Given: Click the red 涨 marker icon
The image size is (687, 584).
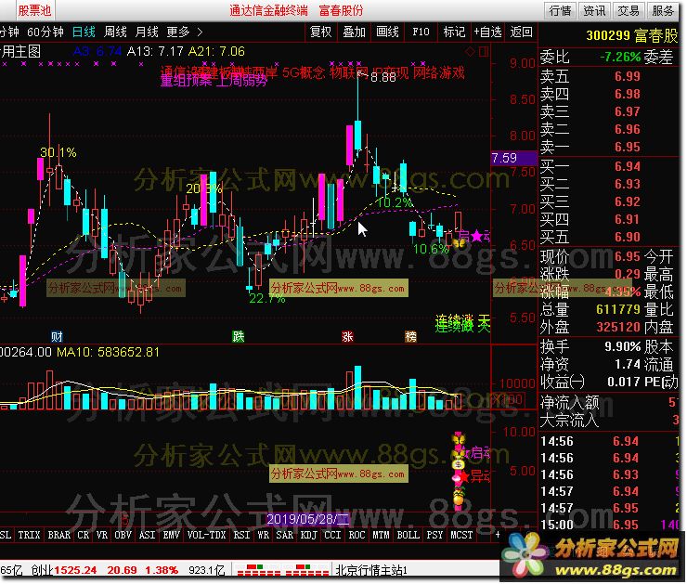Looking at the screenshot, I should [347, 336].
